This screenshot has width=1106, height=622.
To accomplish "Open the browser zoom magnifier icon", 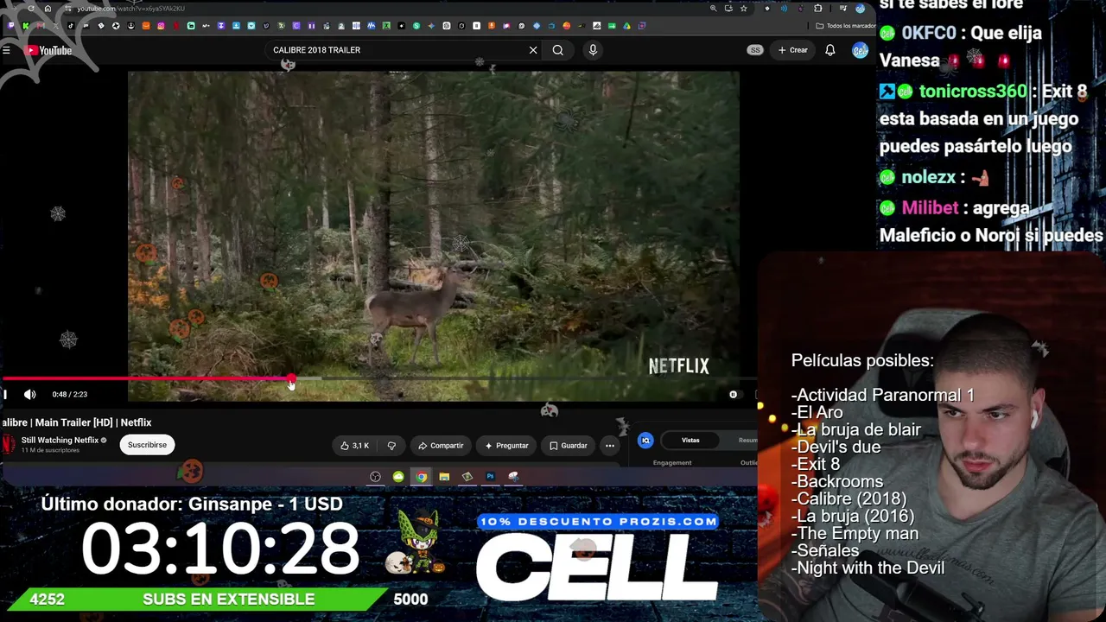I will [x=713, y=9].
